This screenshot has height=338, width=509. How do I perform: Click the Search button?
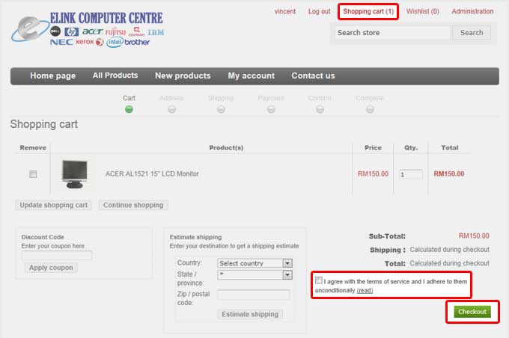[x=472, y=32]
